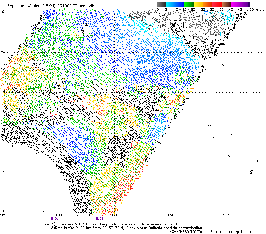Click the note 'Data buffer is 22 hrs from 20150127'
Image resolution: width=266 pixels, height=234 pixels.
87,228
